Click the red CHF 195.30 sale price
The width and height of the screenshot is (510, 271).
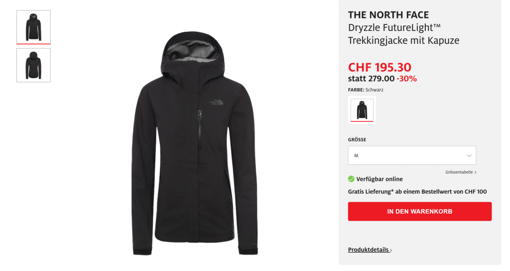(x=380, y=67)
